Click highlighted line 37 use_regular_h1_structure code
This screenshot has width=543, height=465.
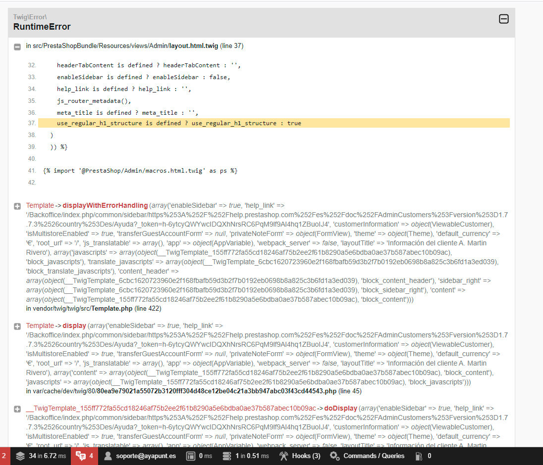(273, 123)
